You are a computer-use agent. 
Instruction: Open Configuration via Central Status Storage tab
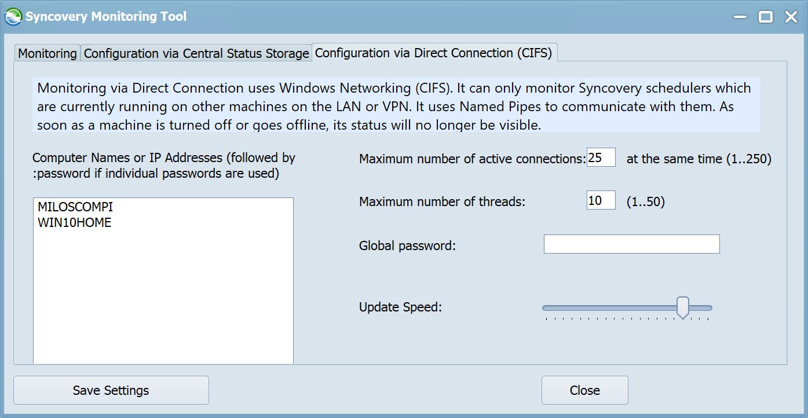pos(196,53)
